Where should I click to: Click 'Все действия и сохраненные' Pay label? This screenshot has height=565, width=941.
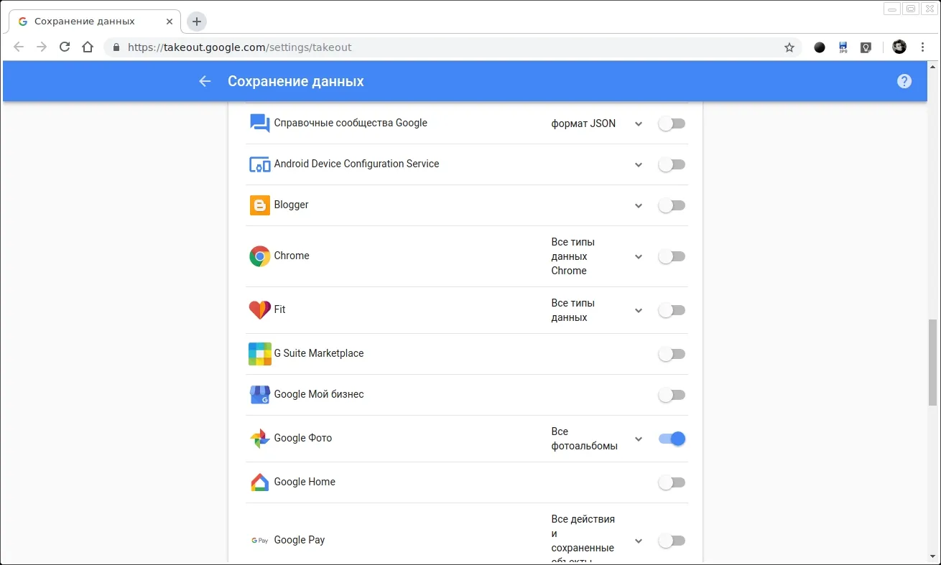pos(583,538)
